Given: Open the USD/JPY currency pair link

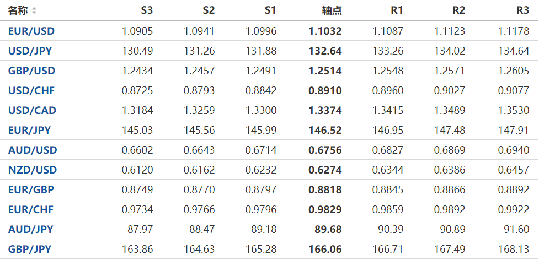Looking at the screenshot, I should click(31, 51).
